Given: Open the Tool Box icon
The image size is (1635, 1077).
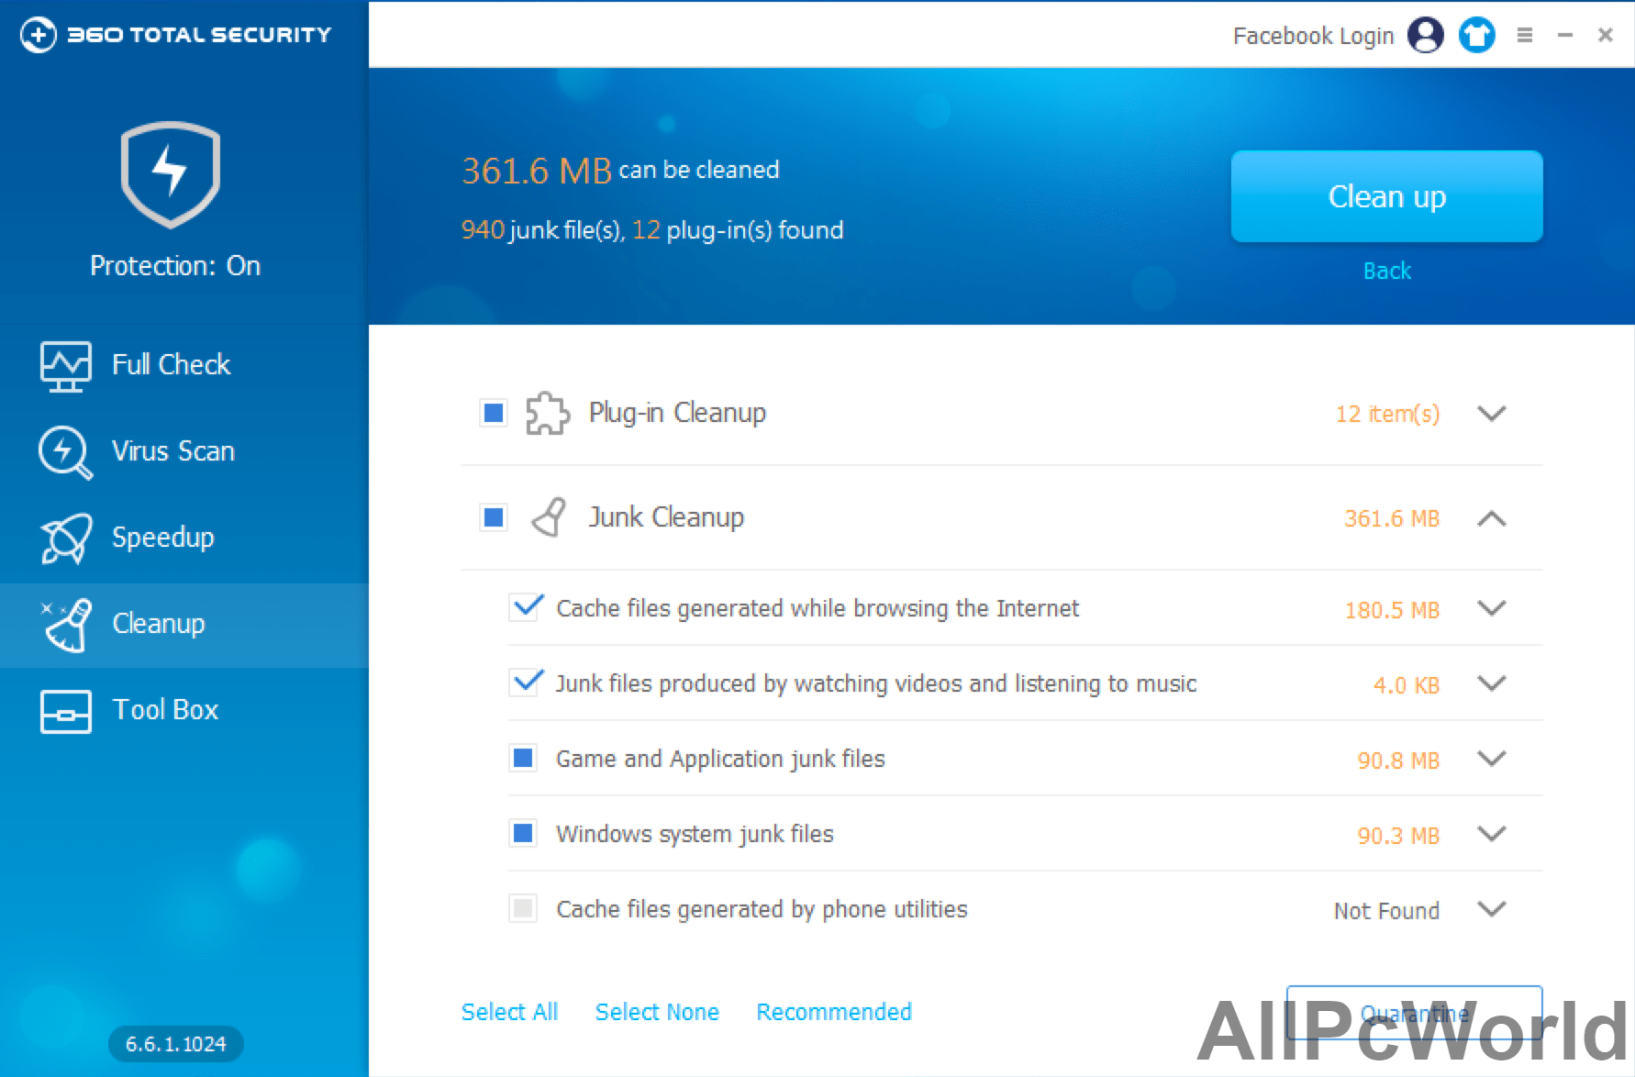Looking at the screenshot, I should [62, 711].
